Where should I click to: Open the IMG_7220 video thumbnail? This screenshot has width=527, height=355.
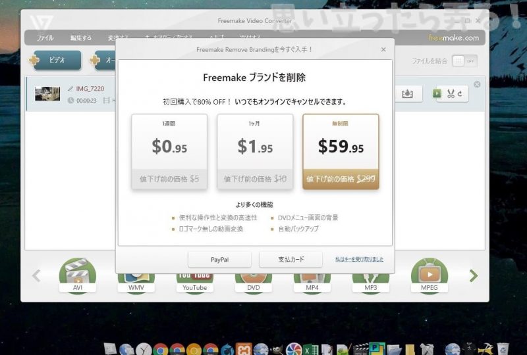[47, 93]
